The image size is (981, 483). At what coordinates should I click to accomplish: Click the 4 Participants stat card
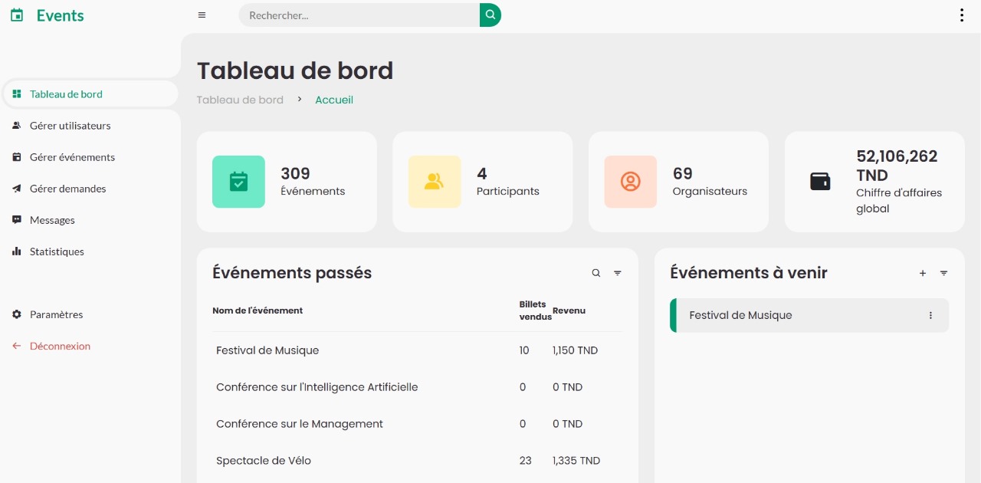483,182
